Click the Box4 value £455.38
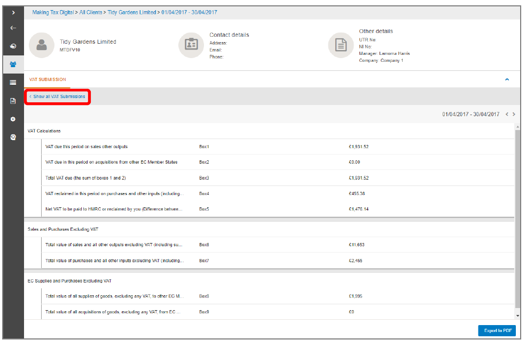This screenshot has width=526, height=340. click(x=357, y=194)
